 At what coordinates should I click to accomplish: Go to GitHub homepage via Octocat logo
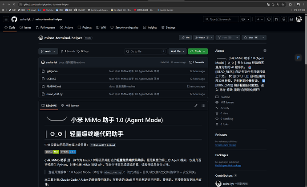point(14,19)
